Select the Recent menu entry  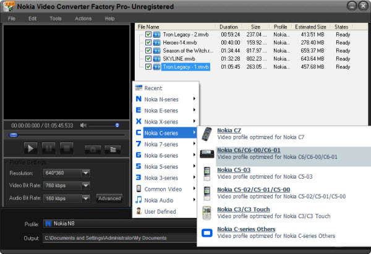point(166,88)
